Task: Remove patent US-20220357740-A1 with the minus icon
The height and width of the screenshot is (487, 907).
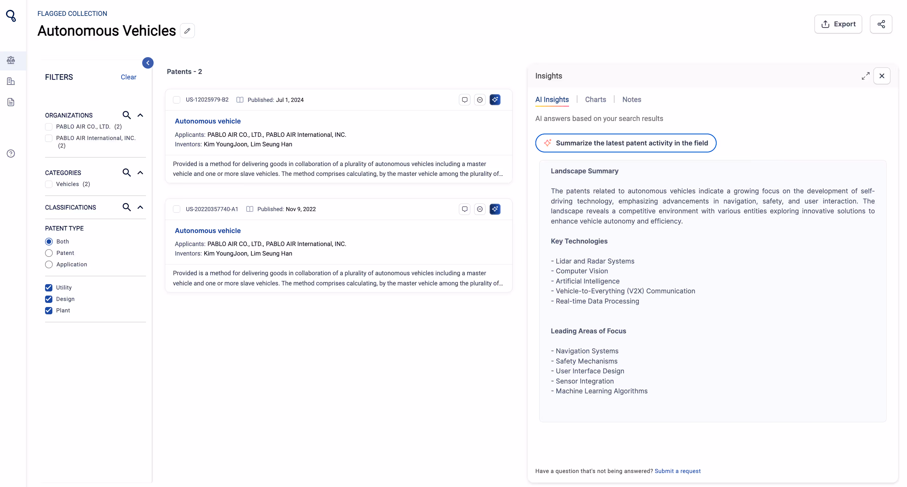Action: (x=480, y=209)
